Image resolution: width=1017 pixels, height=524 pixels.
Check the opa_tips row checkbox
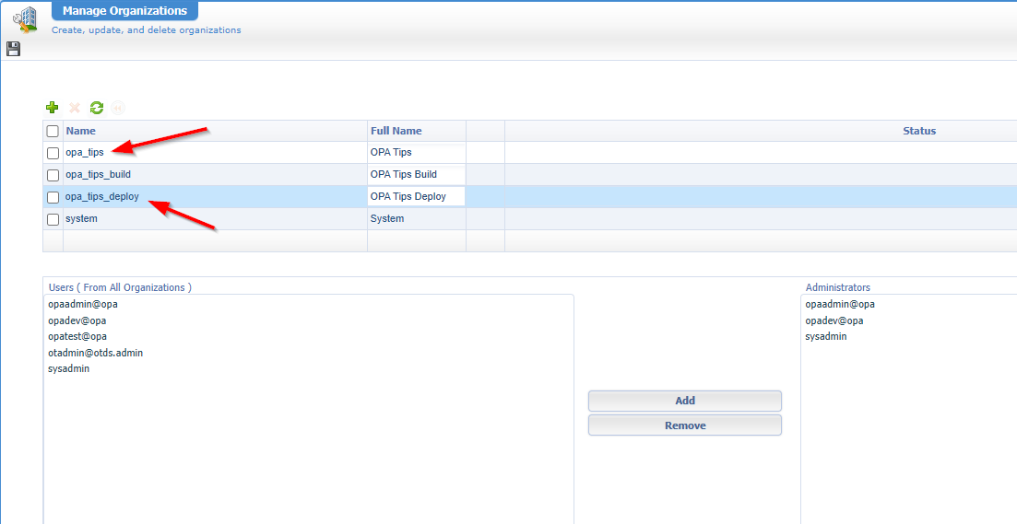(x=53, y=153)
